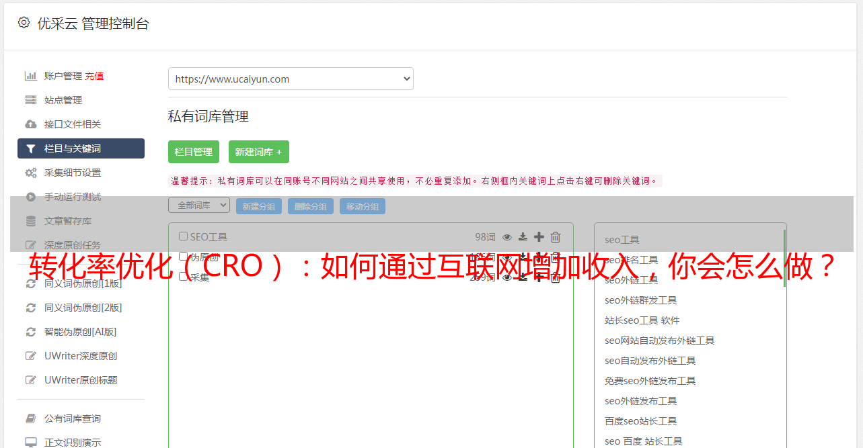Image resolution: width=863 pixels, height=448 pixels.
Task: Click the book icon for 公有词库查询
Action: pos(31,418)
